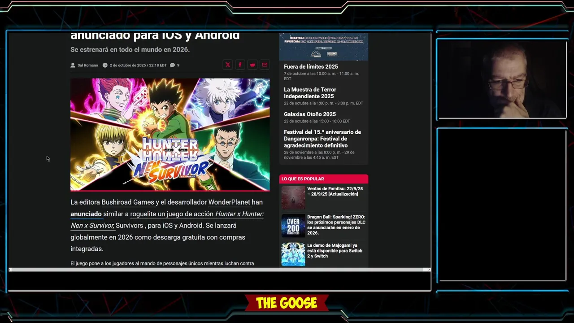Open the 'roguelite' genre link
Screen dimensions: 574x323
143,214
